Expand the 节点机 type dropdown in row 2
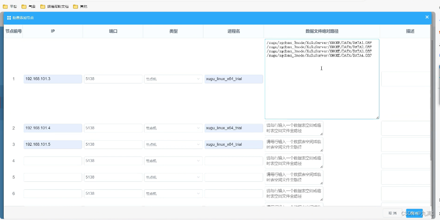 (x=173, y=128)
